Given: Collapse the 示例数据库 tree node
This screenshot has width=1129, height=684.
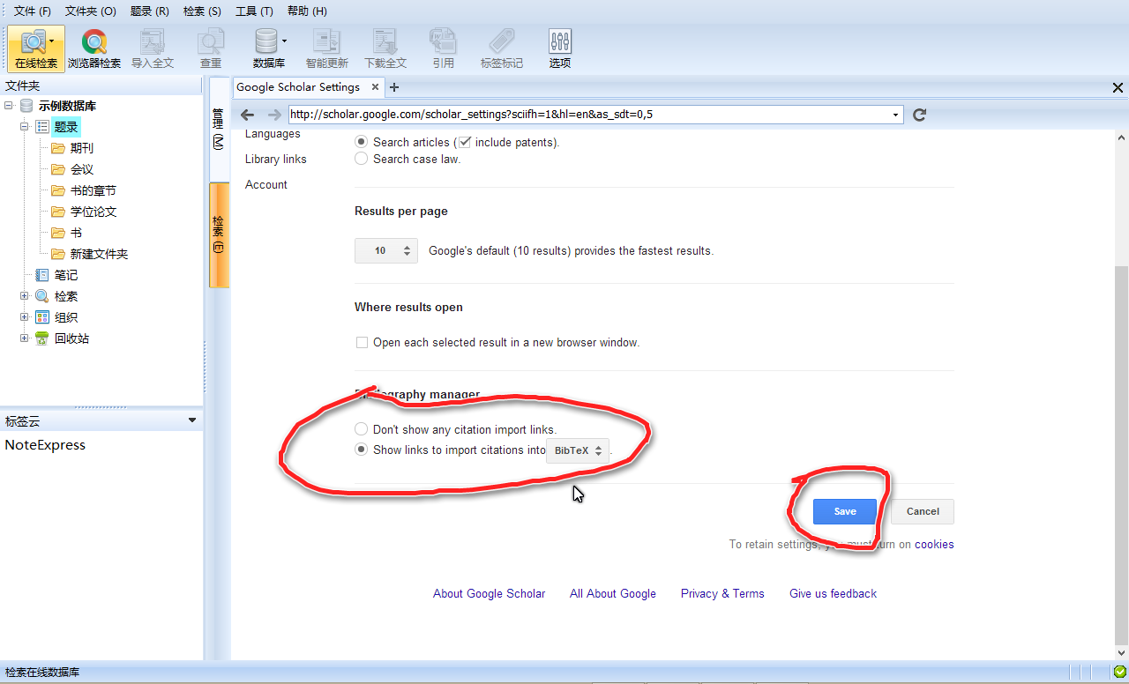Looking at the screenshot, I should point(9,106).
